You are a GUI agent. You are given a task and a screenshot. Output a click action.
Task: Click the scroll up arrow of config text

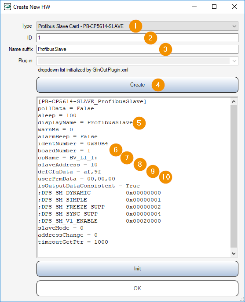(234, 101)
